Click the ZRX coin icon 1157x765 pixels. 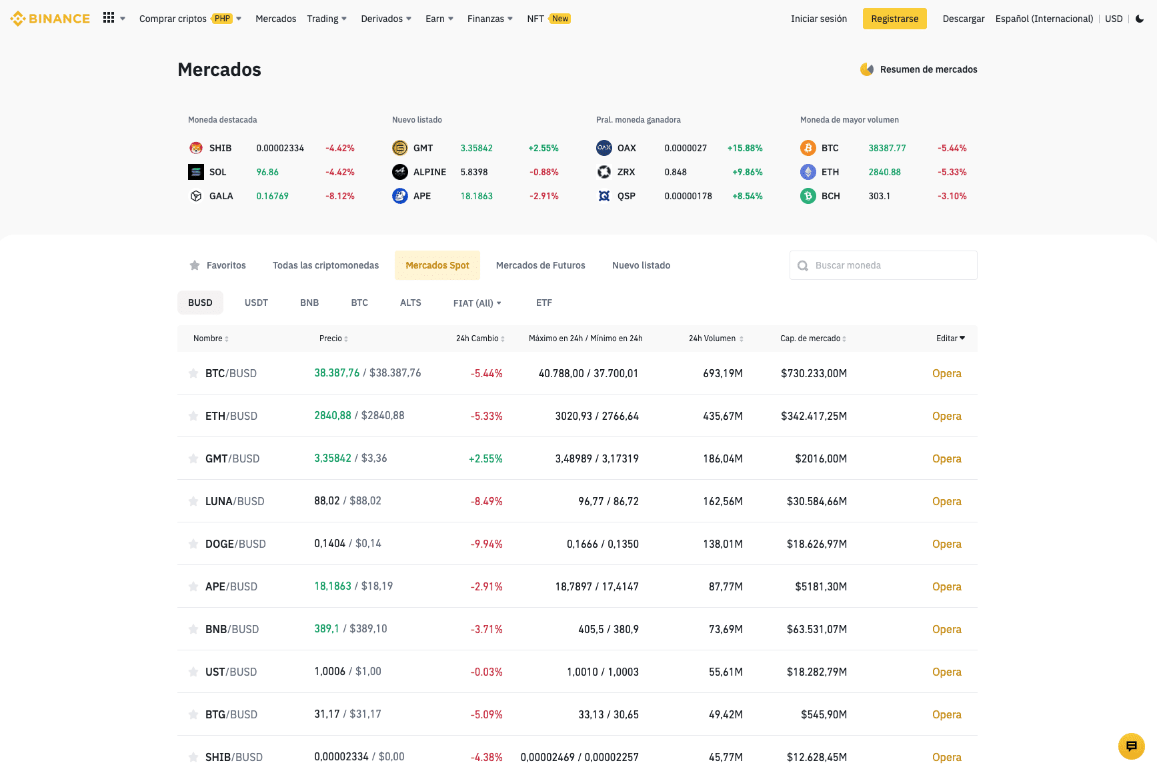[x=604, y=172]
